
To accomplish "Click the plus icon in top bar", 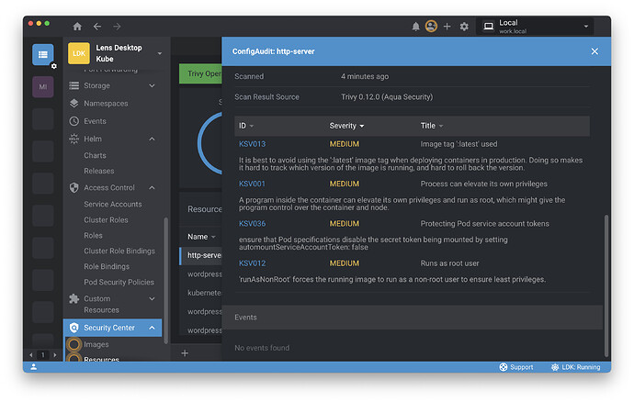I will pos(447,27).
